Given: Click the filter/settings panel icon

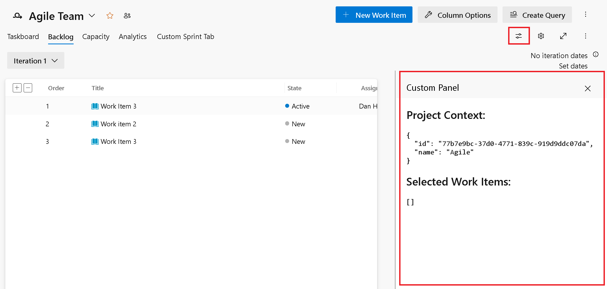Looking at the screenshot, I should (519, 36).
